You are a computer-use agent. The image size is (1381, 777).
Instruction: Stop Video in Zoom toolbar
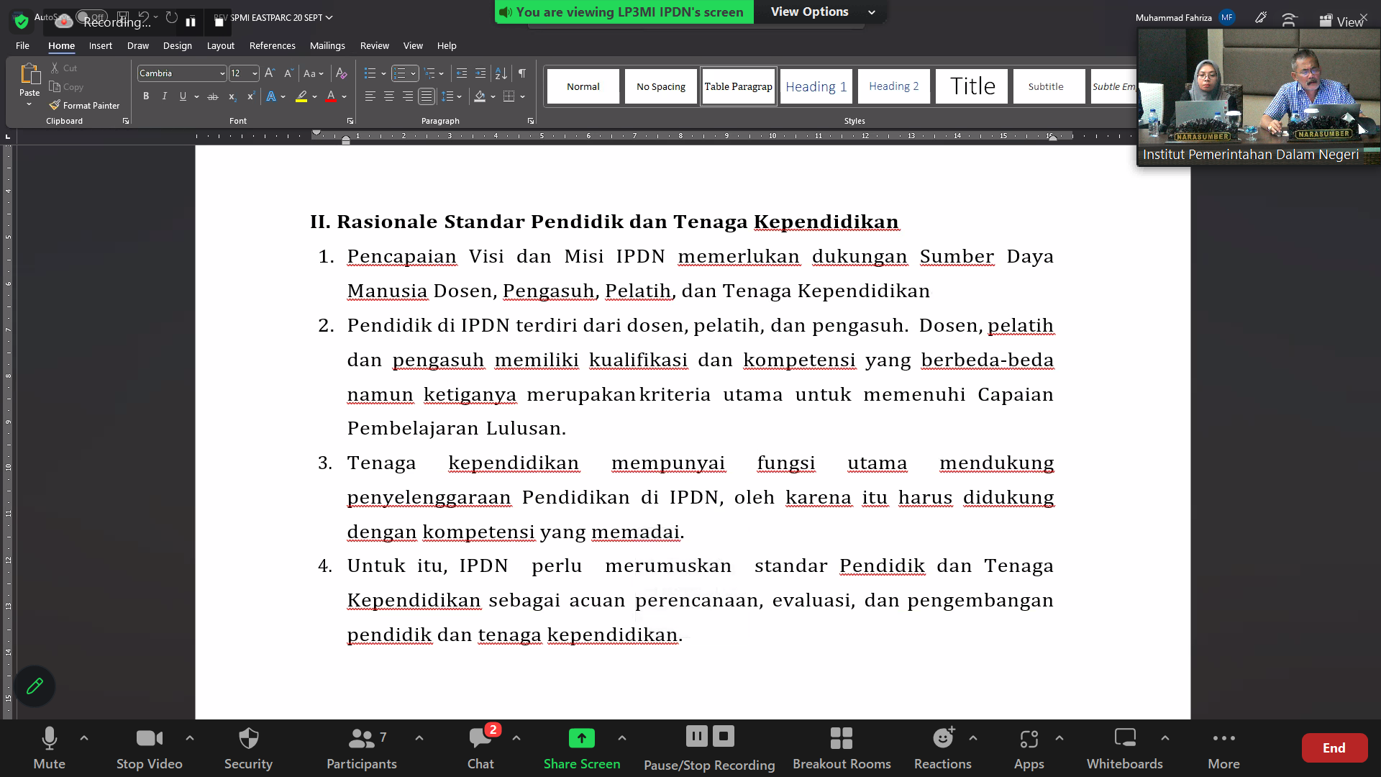point(149,748)
